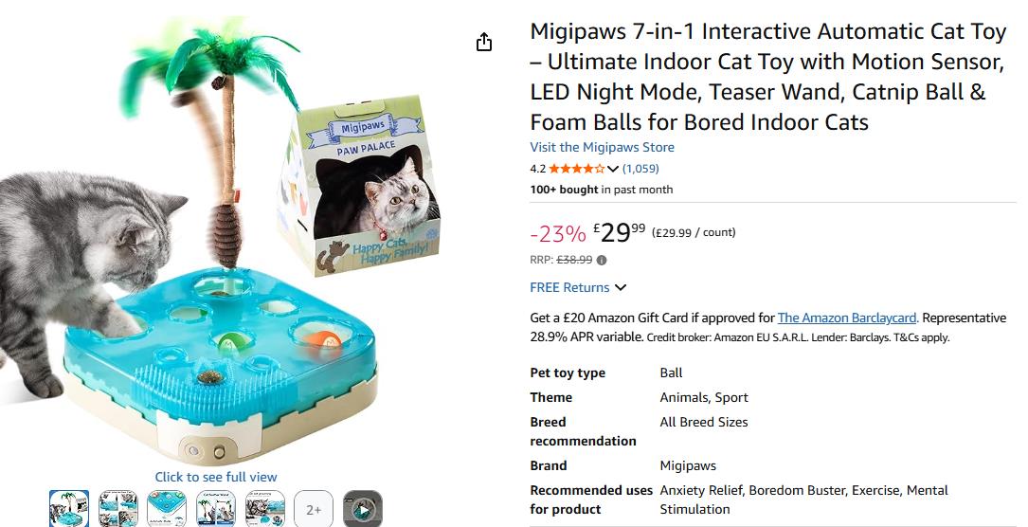Open the 1,059 customer reviews link
The width and height of the screenshot is (1028, 527).
click(x=640, y=169)
